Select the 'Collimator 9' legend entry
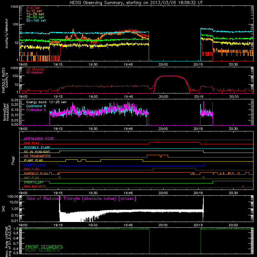257x257 pixels. point(36,110)
